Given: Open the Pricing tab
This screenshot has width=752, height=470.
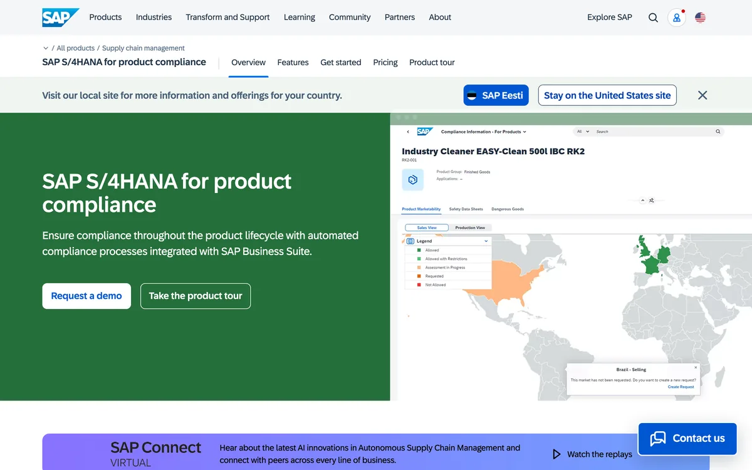Looking at the screenshot, I should tap(385, 63).
